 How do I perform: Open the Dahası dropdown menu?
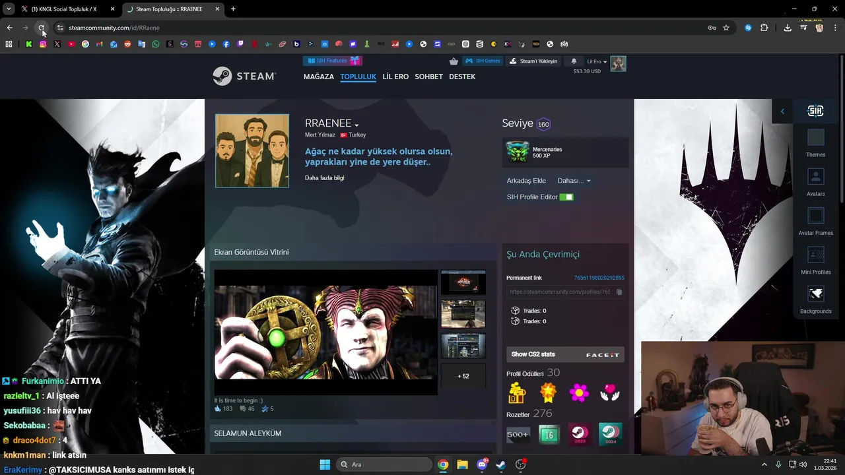[x=574, y=181]
